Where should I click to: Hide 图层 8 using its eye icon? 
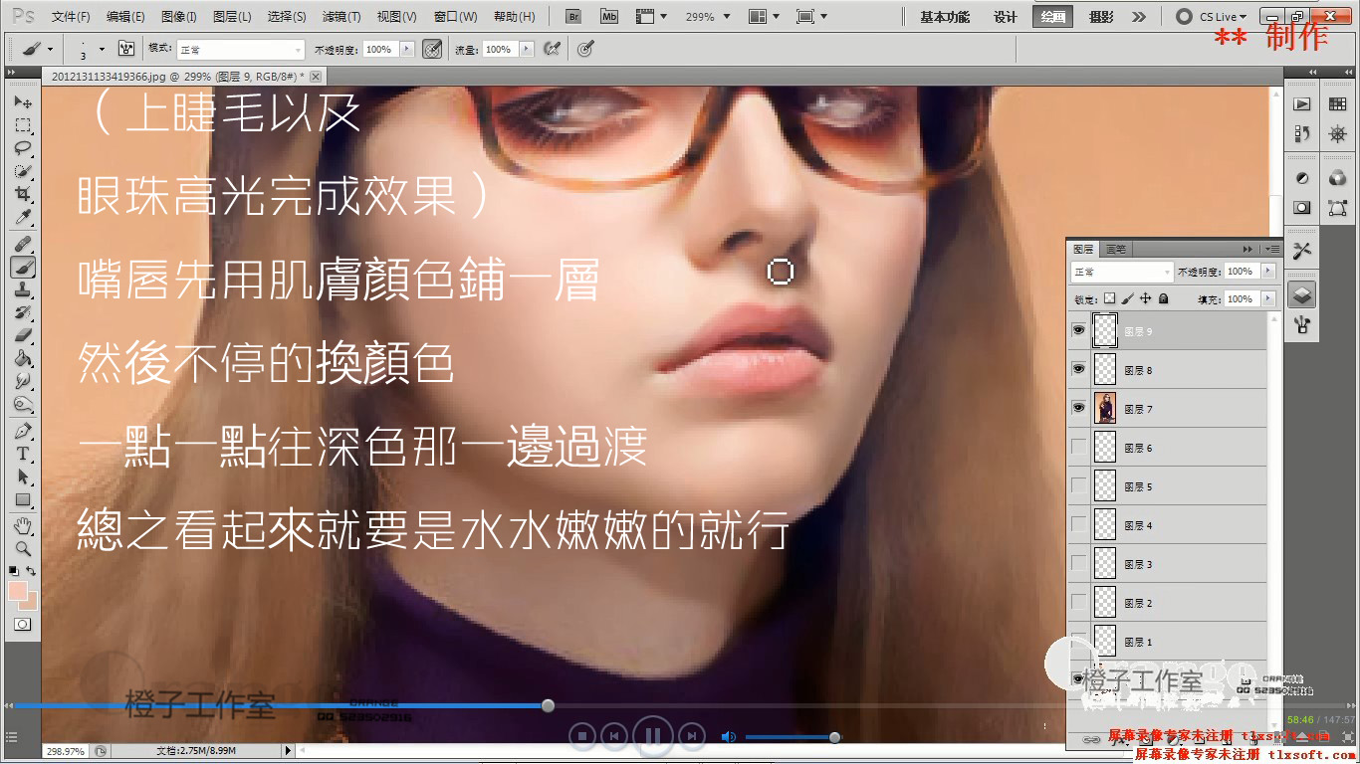coord(1078,369)
